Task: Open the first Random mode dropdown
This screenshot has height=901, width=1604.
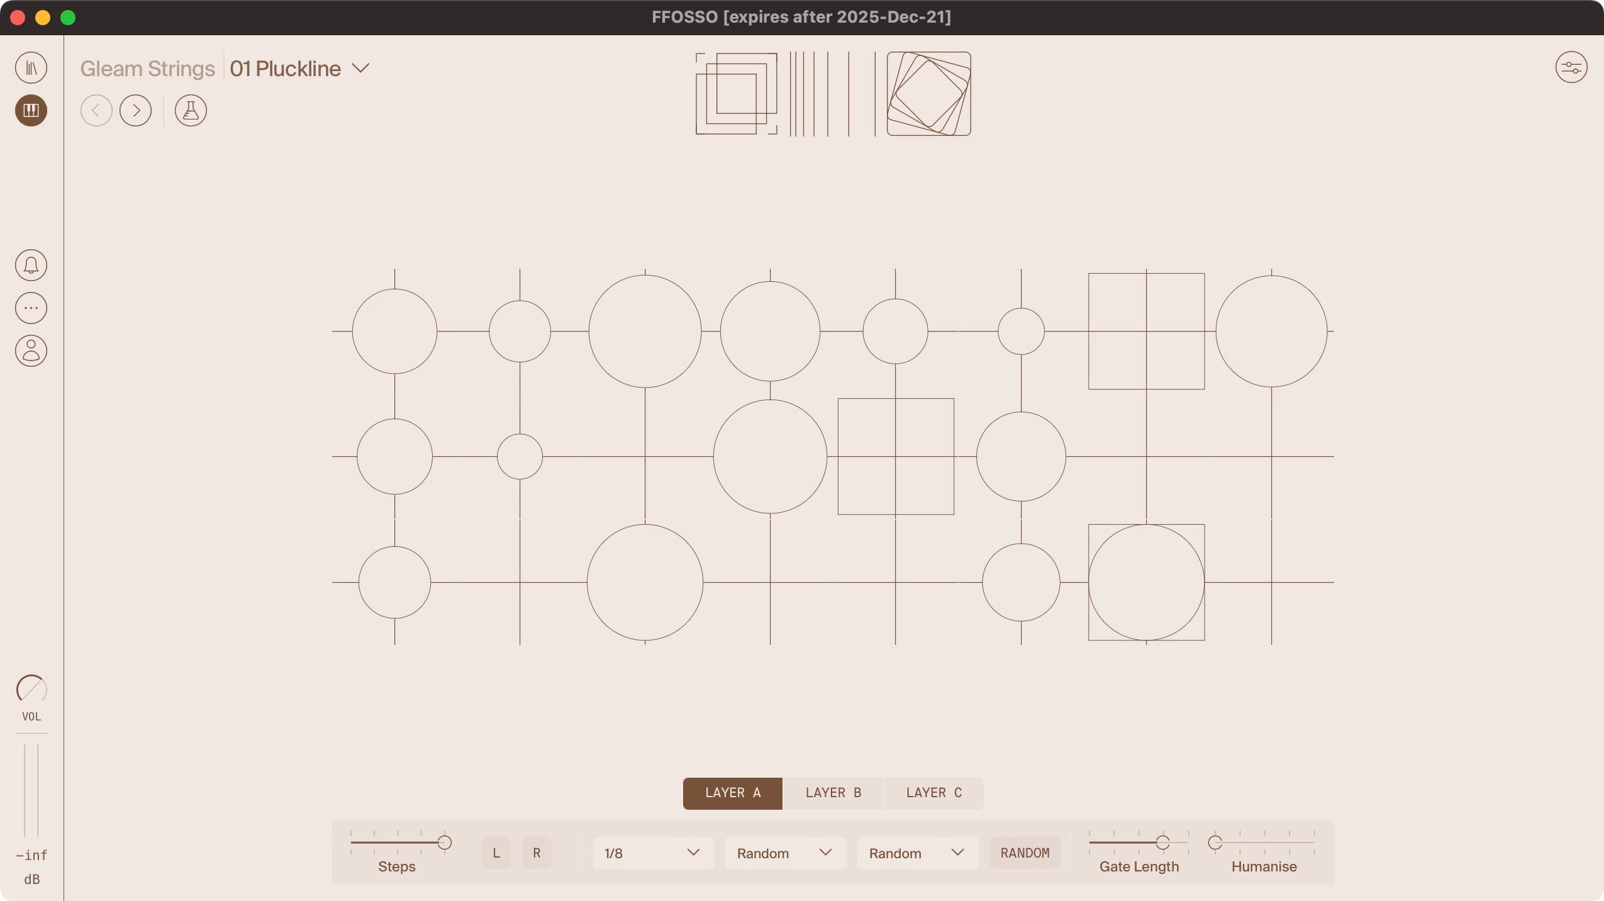Action: [x=784, y=853]
